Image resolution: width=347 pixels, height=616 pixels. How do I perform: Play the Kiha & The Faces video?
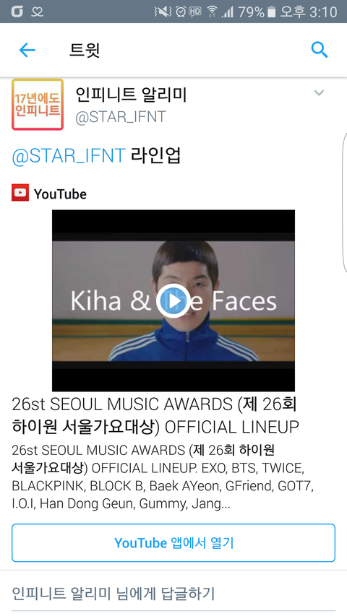click(173, 301)
